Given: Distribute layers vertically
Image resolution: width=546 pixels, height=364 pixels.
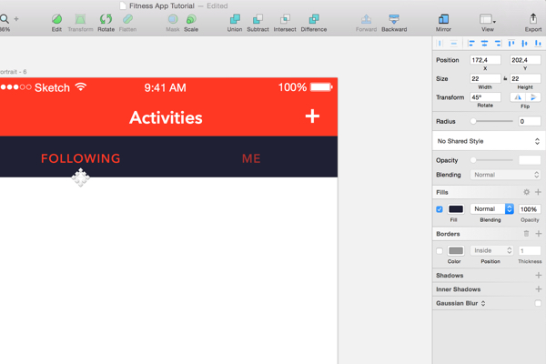Looking at the screenshot, I should pos(453,43).
